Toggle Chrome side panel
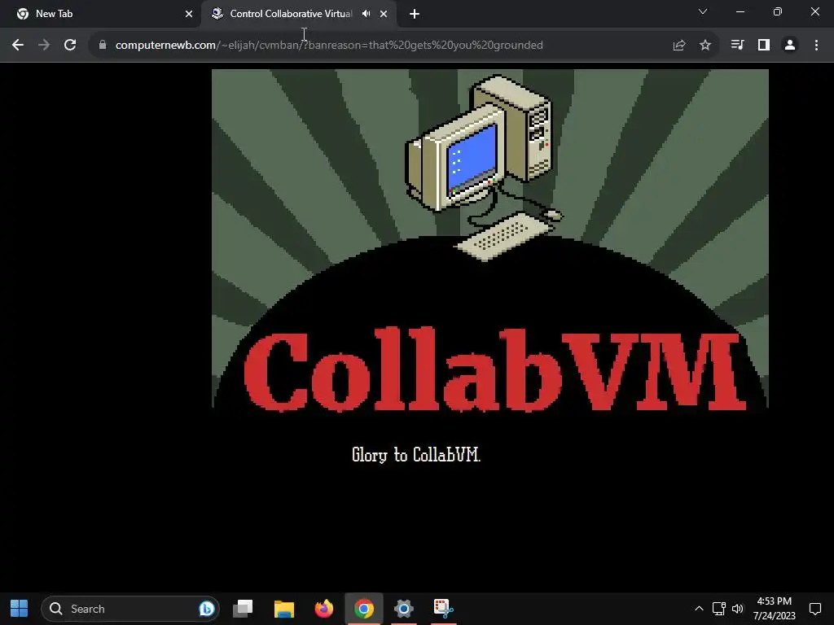Viewport: 834px width, 625px height. click(764, 46)
